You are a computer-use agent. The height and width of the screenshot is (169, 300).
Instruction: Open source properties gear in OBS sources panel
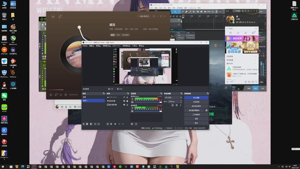tap(115, 124)
